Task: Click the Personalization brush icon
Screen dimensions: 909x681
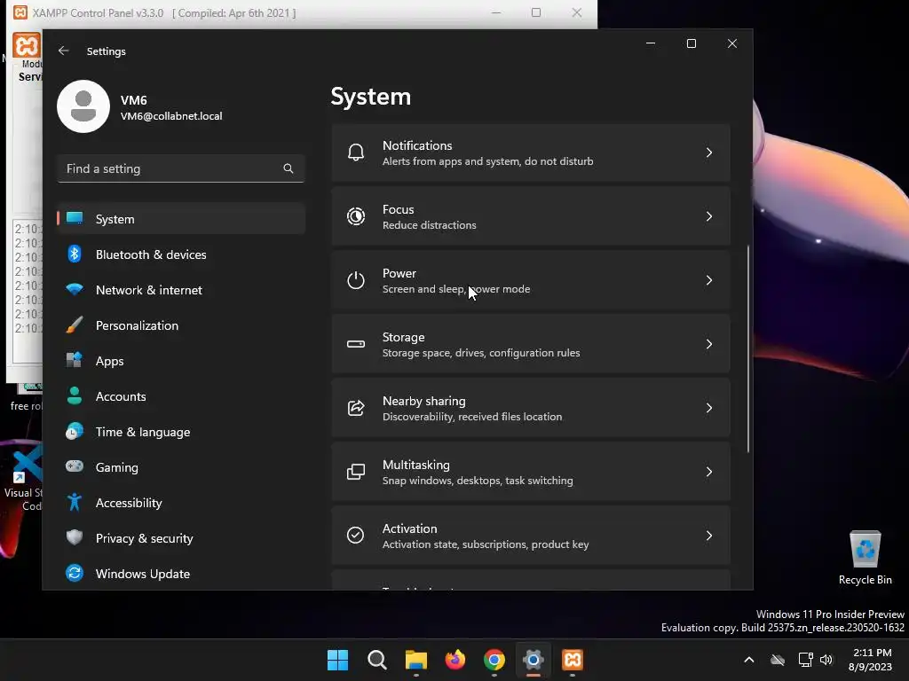Action: click(75, 325)
